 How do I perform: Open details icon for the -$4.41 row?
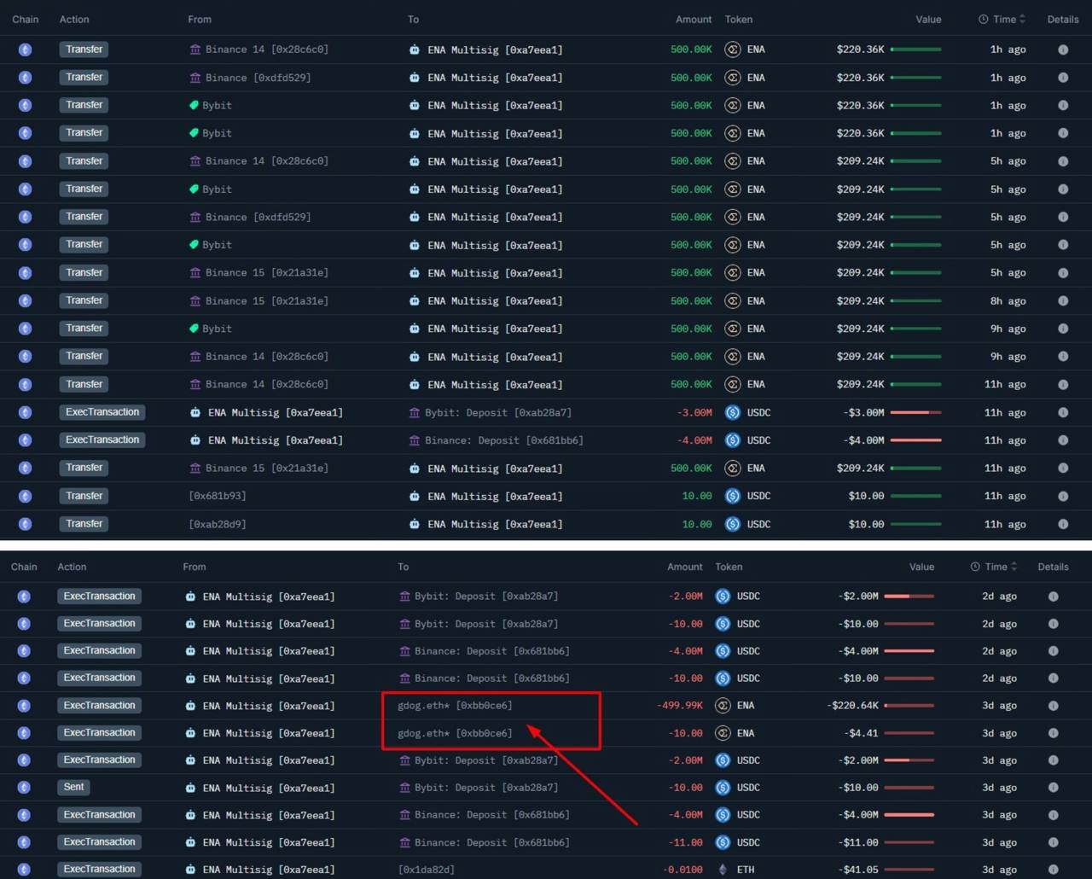[1053, 733]
